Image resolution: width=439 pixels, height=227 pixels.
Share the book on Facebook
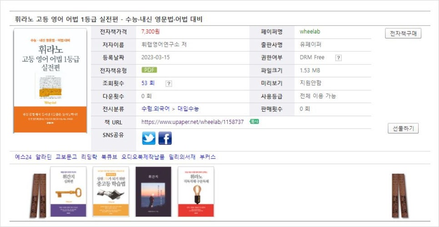(165, 138)
